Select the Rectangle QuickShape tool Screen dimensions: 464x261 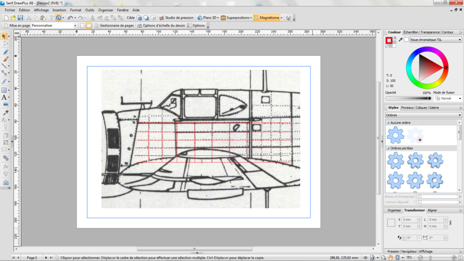4,90
